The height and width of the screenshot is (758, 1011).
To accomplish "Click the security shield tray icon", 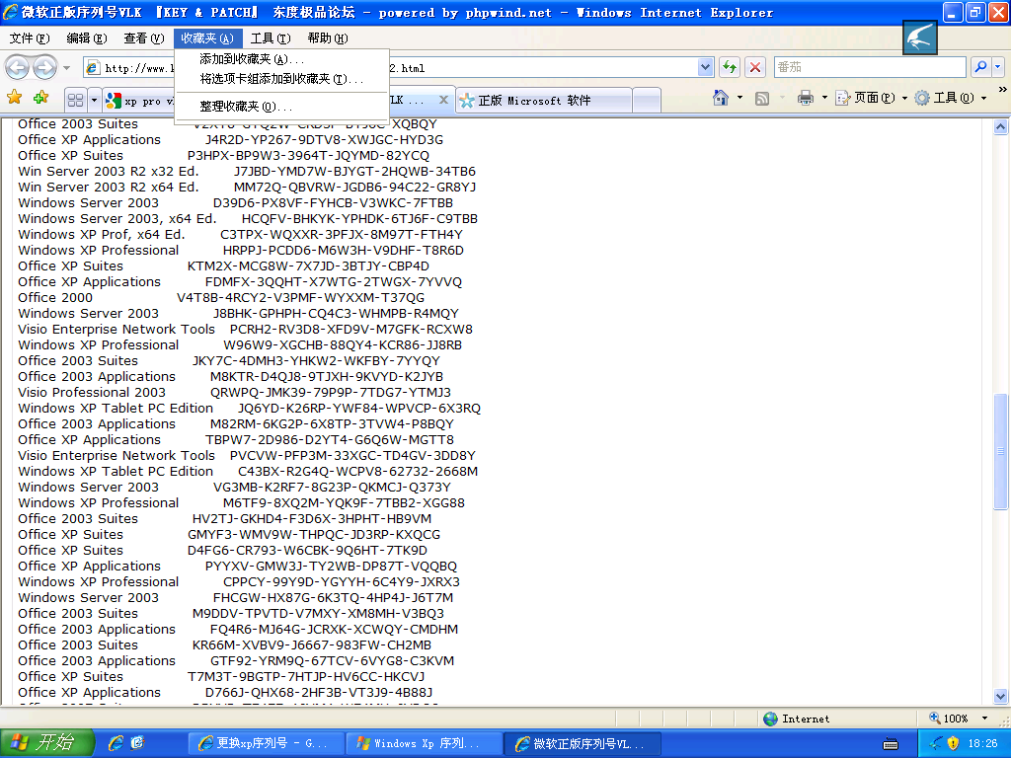I will 953,744.
